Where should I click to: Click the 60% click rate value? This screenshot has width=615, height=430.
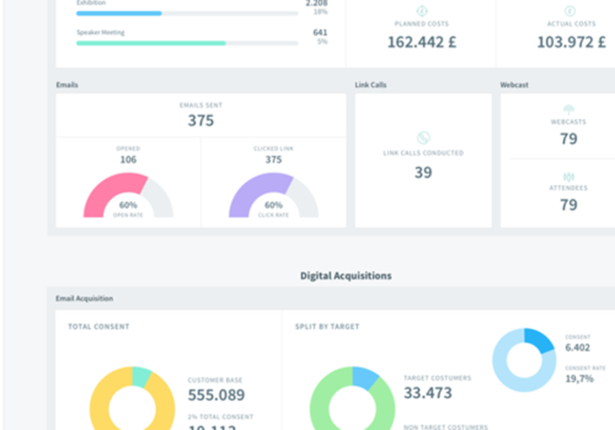click(x=274, y=205)
